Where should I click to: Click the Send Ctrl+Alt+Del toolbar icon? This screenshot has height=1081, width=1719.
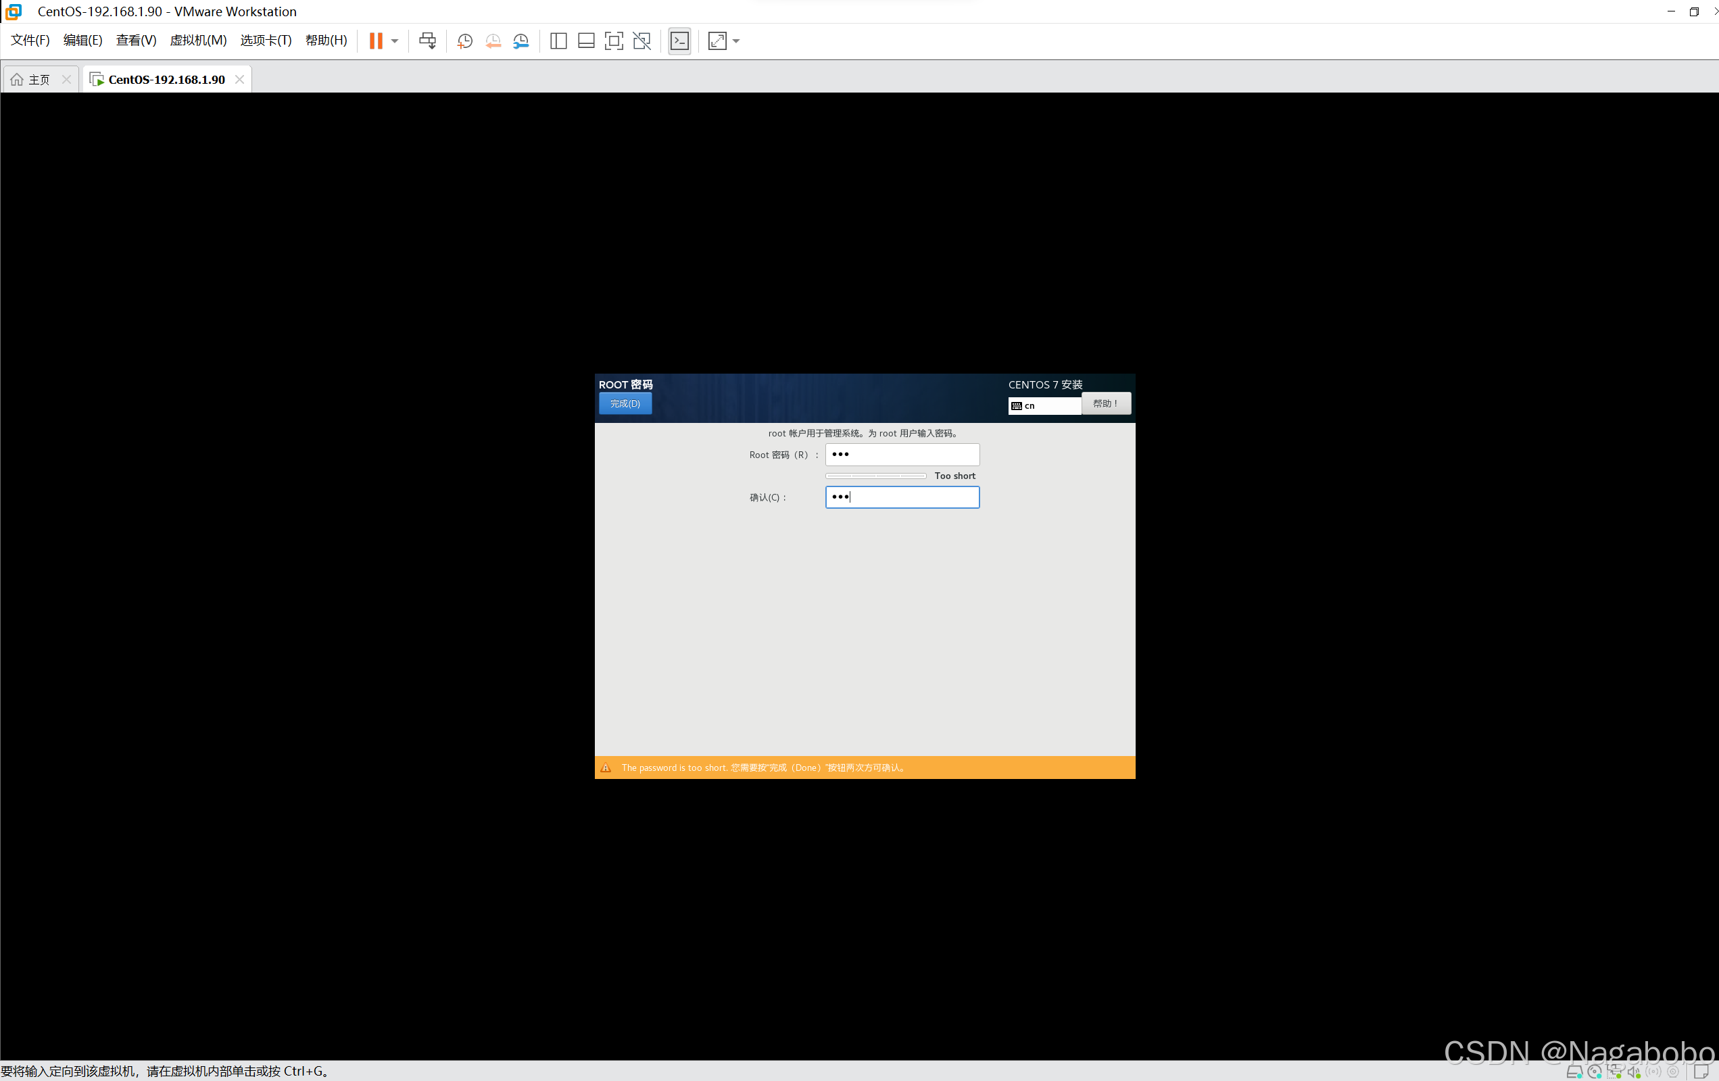(x=428, y=41)
